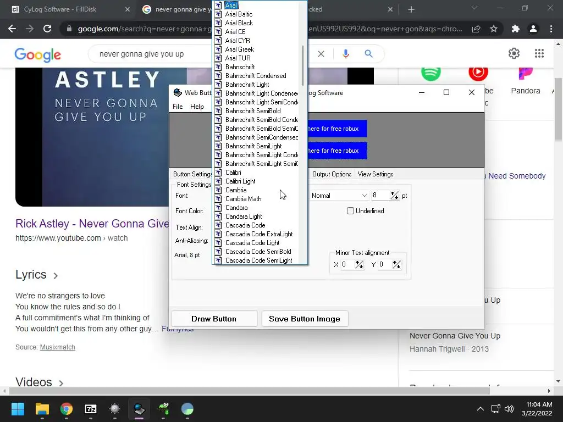
Task: Open Windows Start menu
Action: tap(18, 409)
